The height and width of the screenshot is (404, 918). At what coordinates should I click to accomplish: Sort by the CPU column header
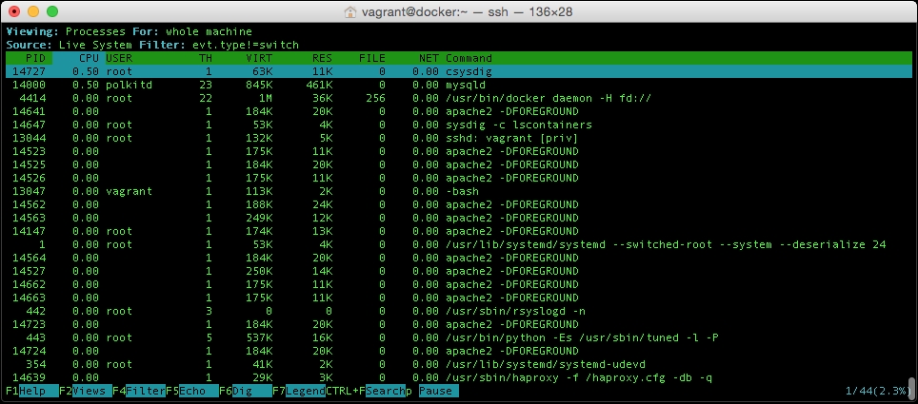[x=89, y=58]
